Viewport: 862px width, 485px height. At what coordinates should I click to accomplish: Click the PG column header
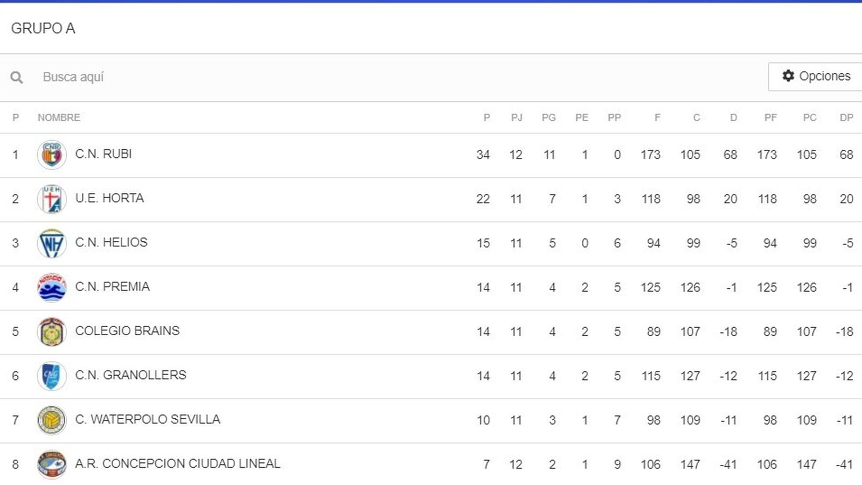[x=550, y=117]
